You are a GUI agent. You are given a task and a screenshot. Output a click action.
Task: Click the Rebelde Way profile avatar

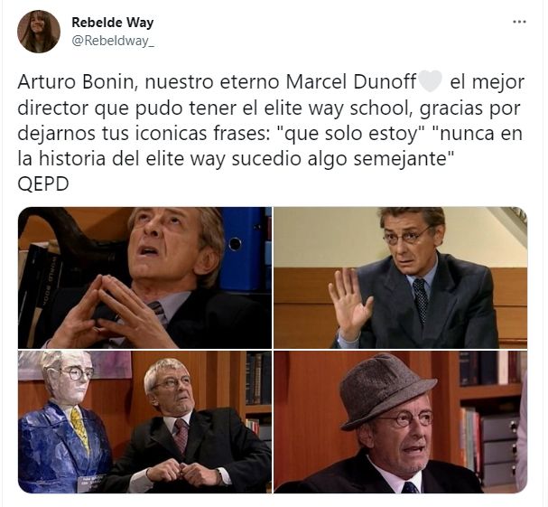click(x=39, y=32)
